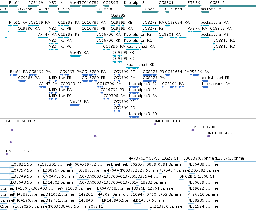Screen dimensions: 256x211
Task: Click the CG9399 gene label
Action: [x=118, y=15]
